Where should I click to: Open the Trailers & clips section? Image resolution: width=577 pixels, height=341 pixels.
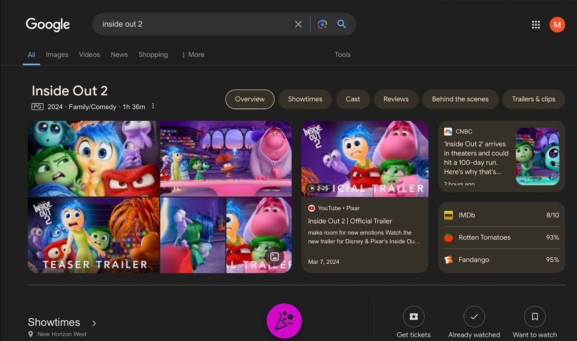pyautogui.click(x=533, y=99)
